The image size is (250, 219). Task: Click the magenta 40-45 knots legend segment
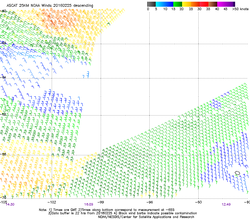(222, 4)
